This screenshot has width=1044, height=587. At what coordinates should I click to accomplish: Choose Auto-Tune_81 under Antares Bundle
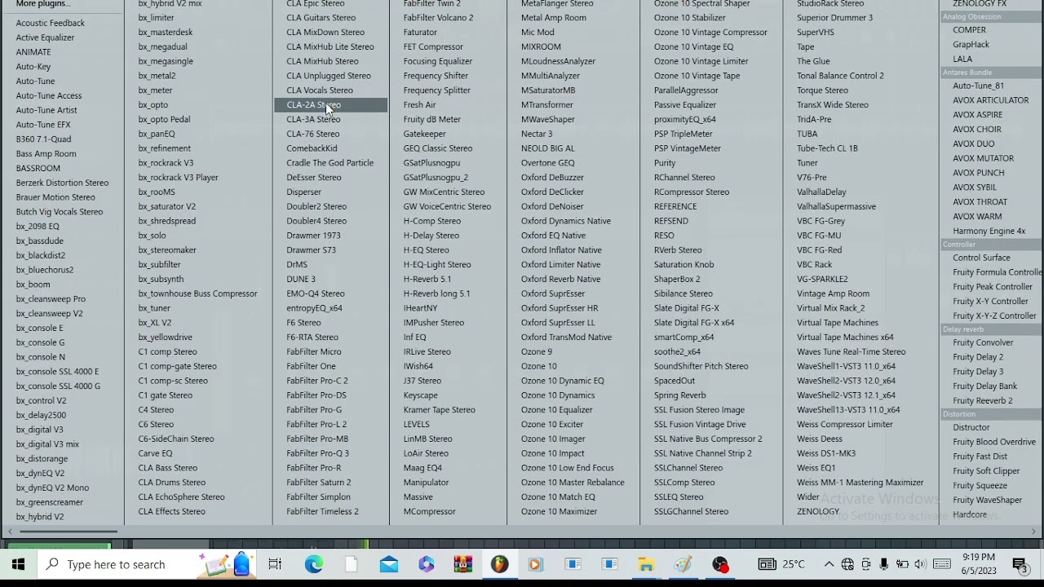[x=978, y=86]
